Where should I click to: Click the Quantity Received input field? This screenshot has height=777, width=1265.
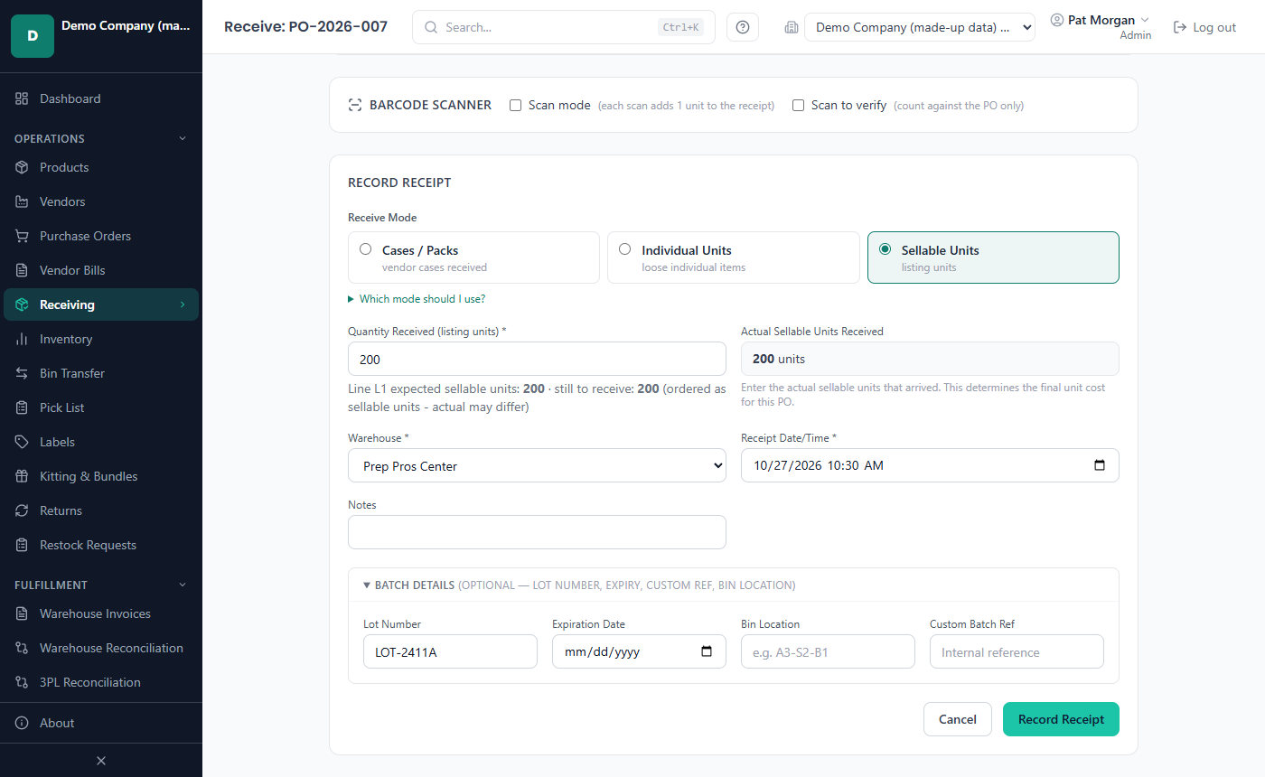pos(537,359)
